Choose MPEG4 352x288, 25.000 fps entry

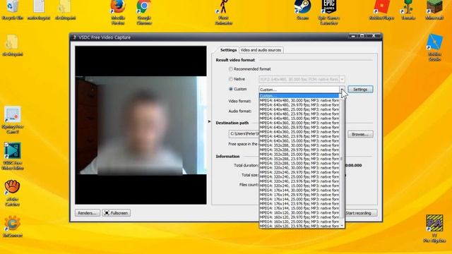[299, 155]
